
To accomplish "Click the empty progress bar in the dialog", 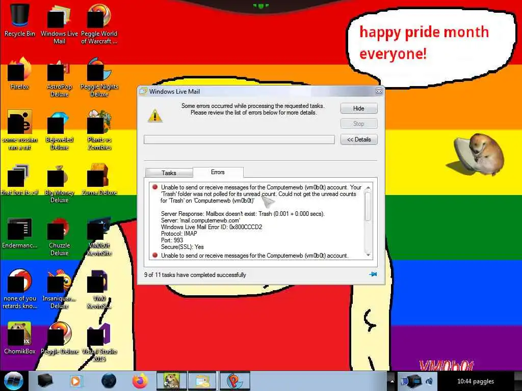I will [239, 139].
